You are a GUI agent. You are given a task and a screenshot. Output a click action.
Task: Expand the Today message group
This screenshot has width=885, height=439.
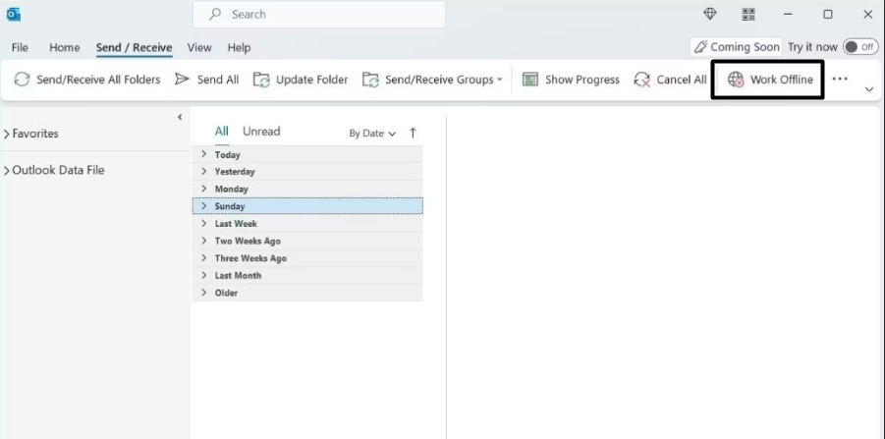[x=204, y=154]
